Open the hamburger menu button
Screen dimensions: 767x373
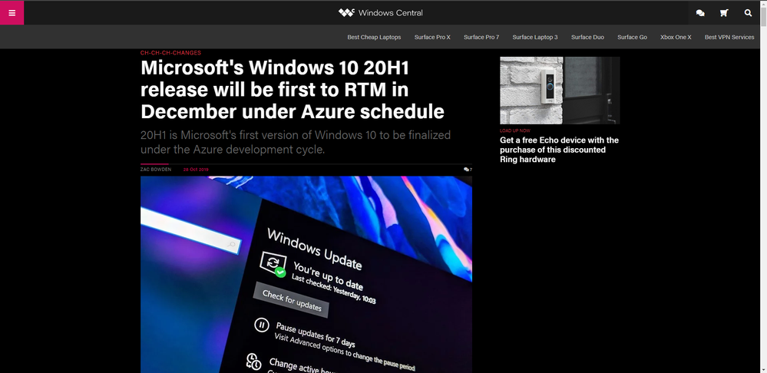(12, 13)
